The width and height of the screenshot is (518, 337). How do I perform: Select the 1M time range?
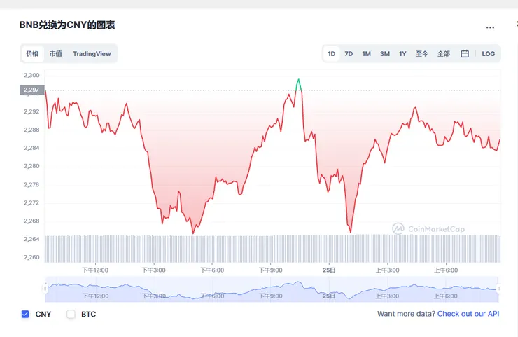(366, 54)
